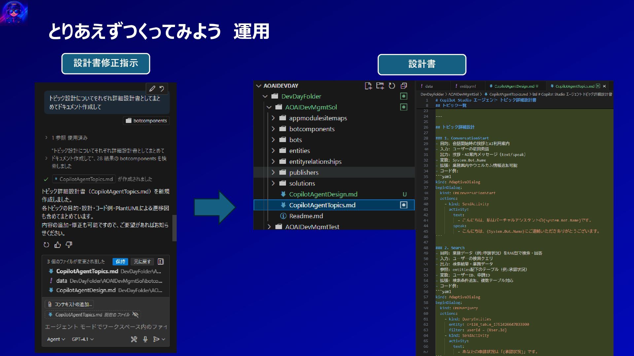Screen dimensions: 634x356
Task: Click line 48 heading '2. Search' in editor
Action: [x=450, y=248]
